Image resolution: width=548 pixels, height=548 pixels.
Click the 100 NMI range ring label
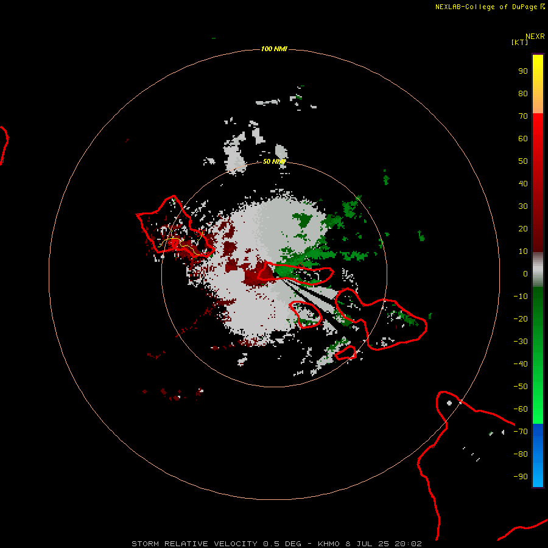click(274, 49)
